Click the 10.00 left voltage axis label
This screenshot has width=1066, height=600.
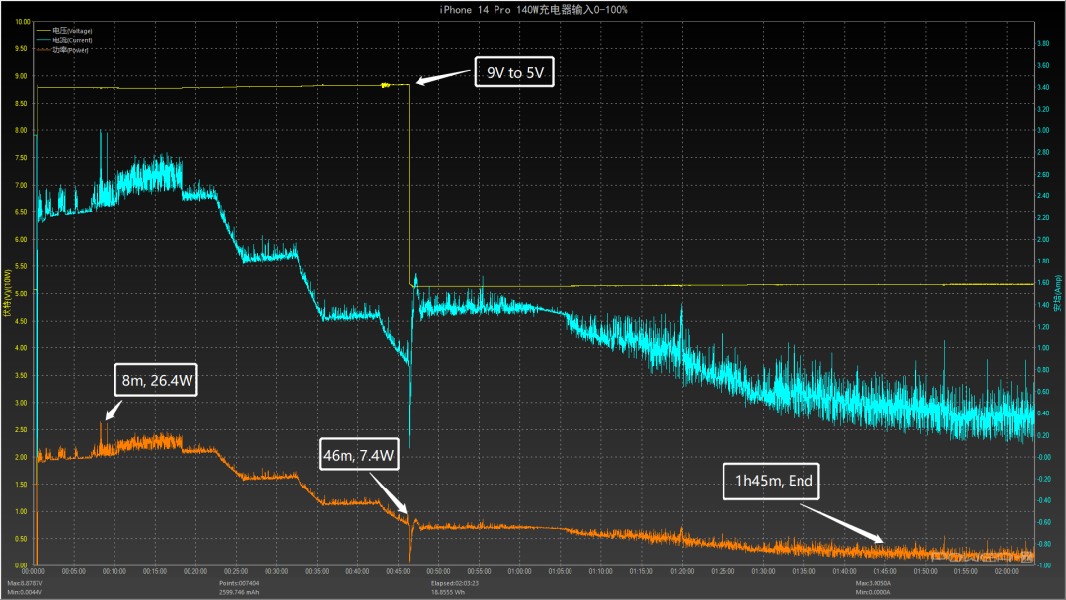pos(23,22)
